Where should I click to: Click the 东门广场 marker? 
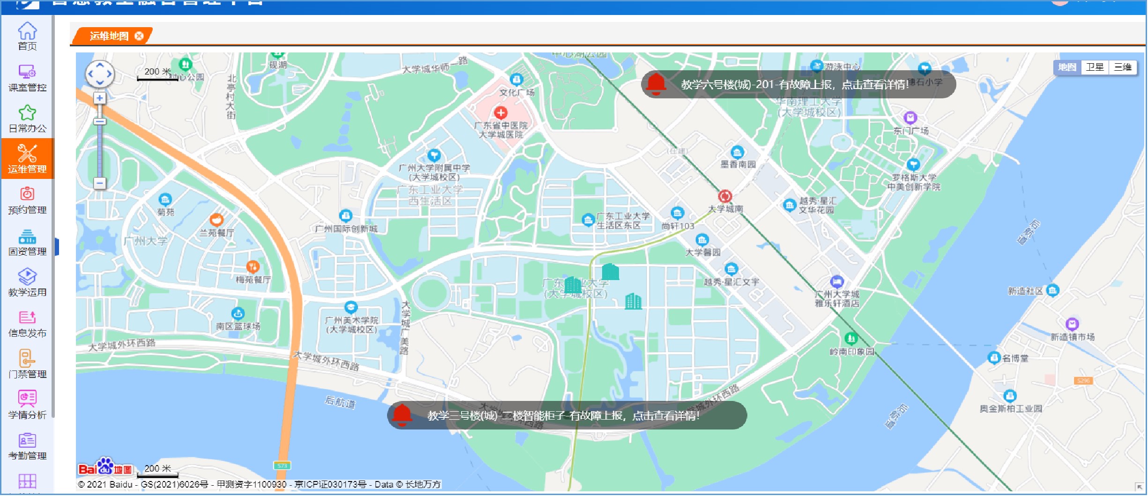click(x=910, y=118)
